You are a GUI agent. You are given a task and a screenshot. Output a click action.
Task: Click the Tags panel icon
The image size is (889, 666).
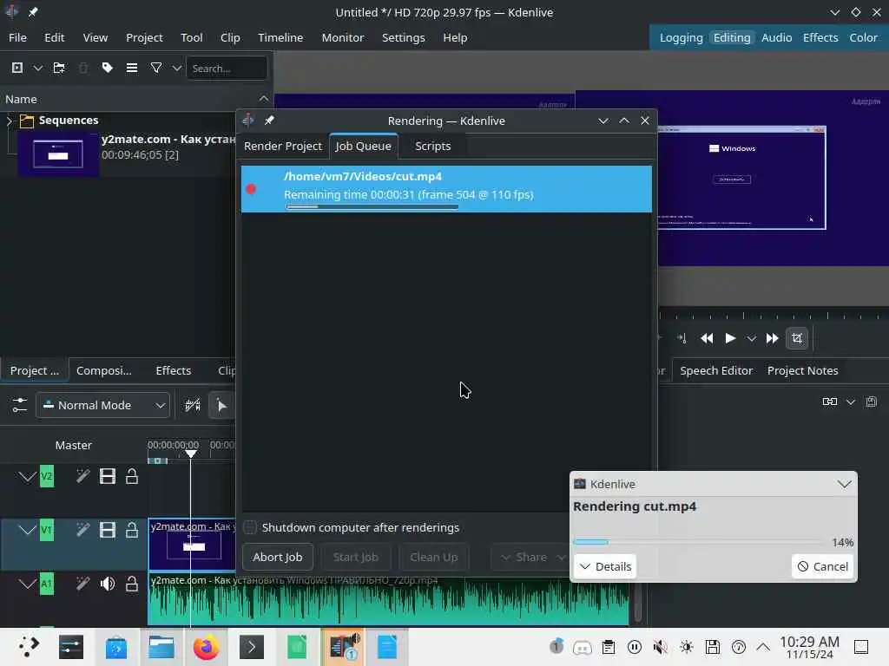[107, 68]
